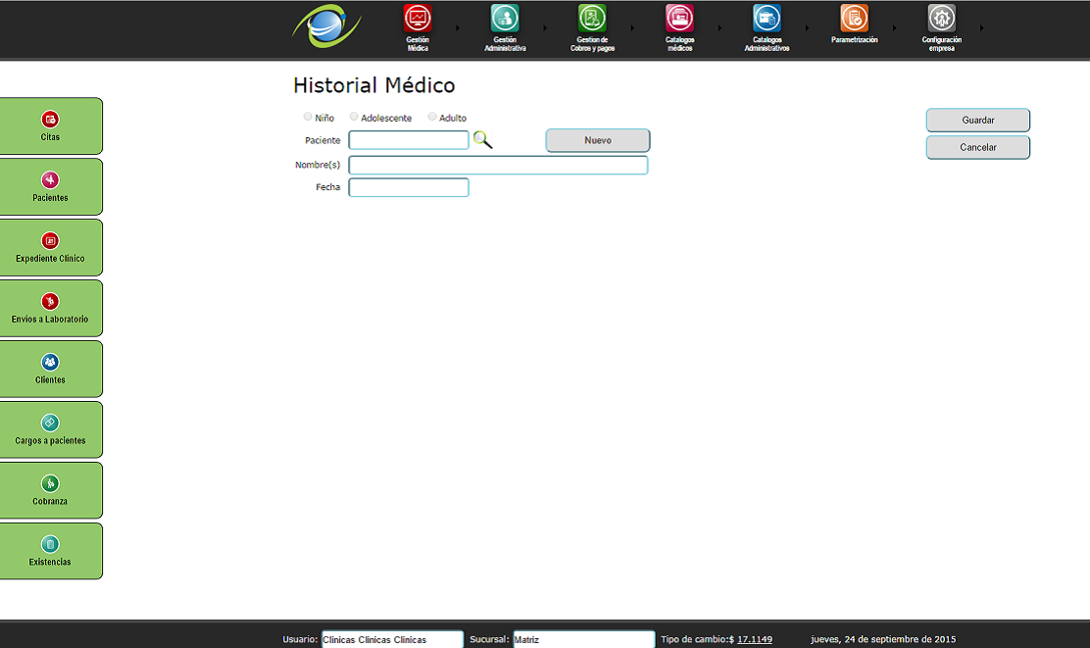This screenshot has width=1090, height=648.
Task: Select the Adolescente radio button
Action: [x=354, y=117]
